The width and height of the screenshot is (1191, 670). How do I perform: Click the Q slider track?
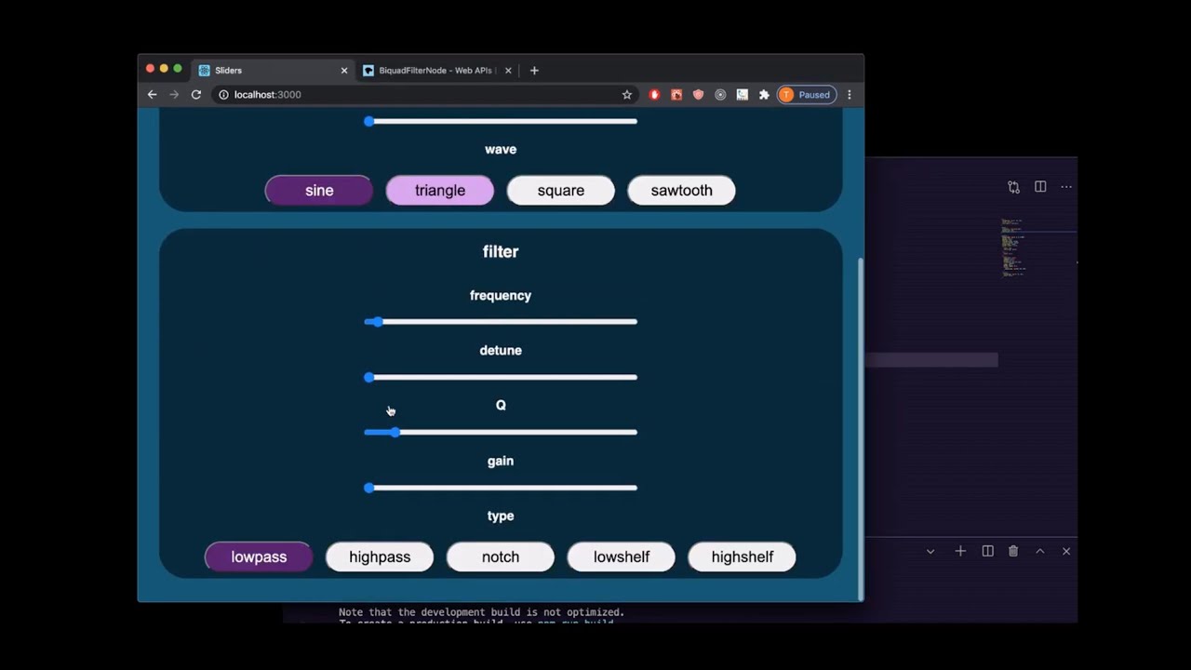[501, 432]
